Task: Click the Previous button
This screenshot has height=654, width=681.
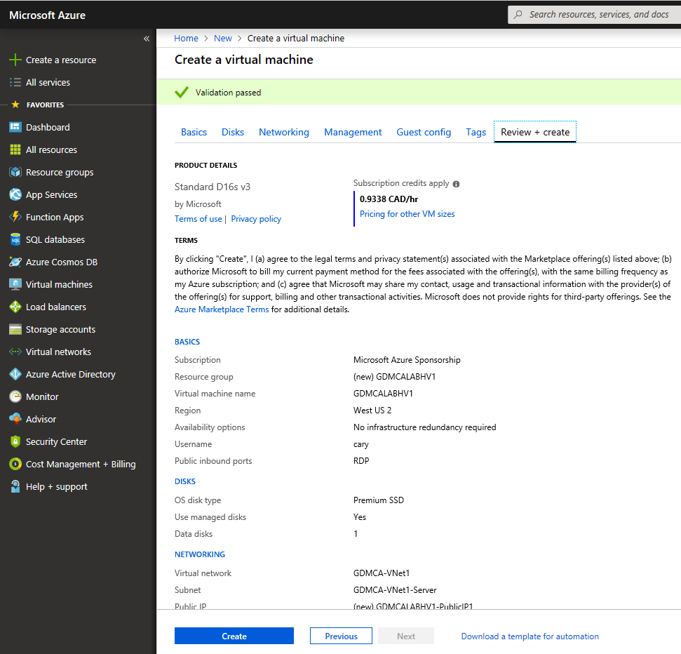Action: [x=341, y=636]
